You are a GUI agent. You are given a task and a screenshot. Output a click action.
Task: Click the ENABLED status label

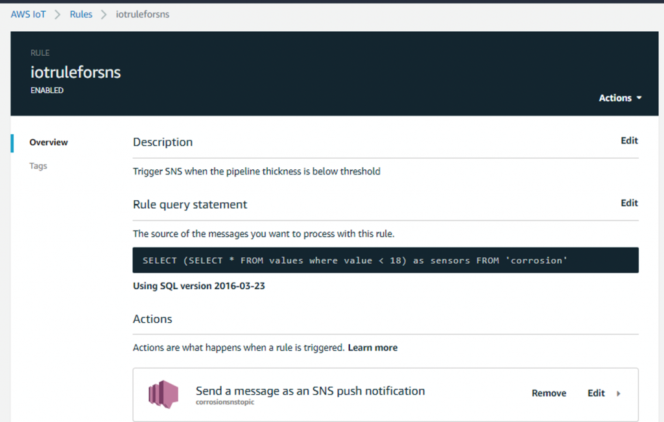tap(47, 91)
